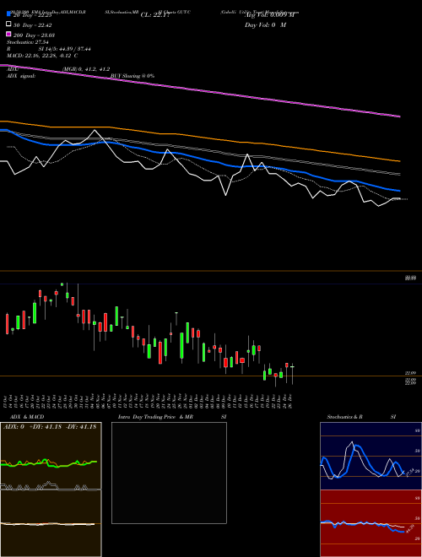Open the empty Intra Day Trading Price chart box
This screenshot has width=422, height=557.
point(169,473)
